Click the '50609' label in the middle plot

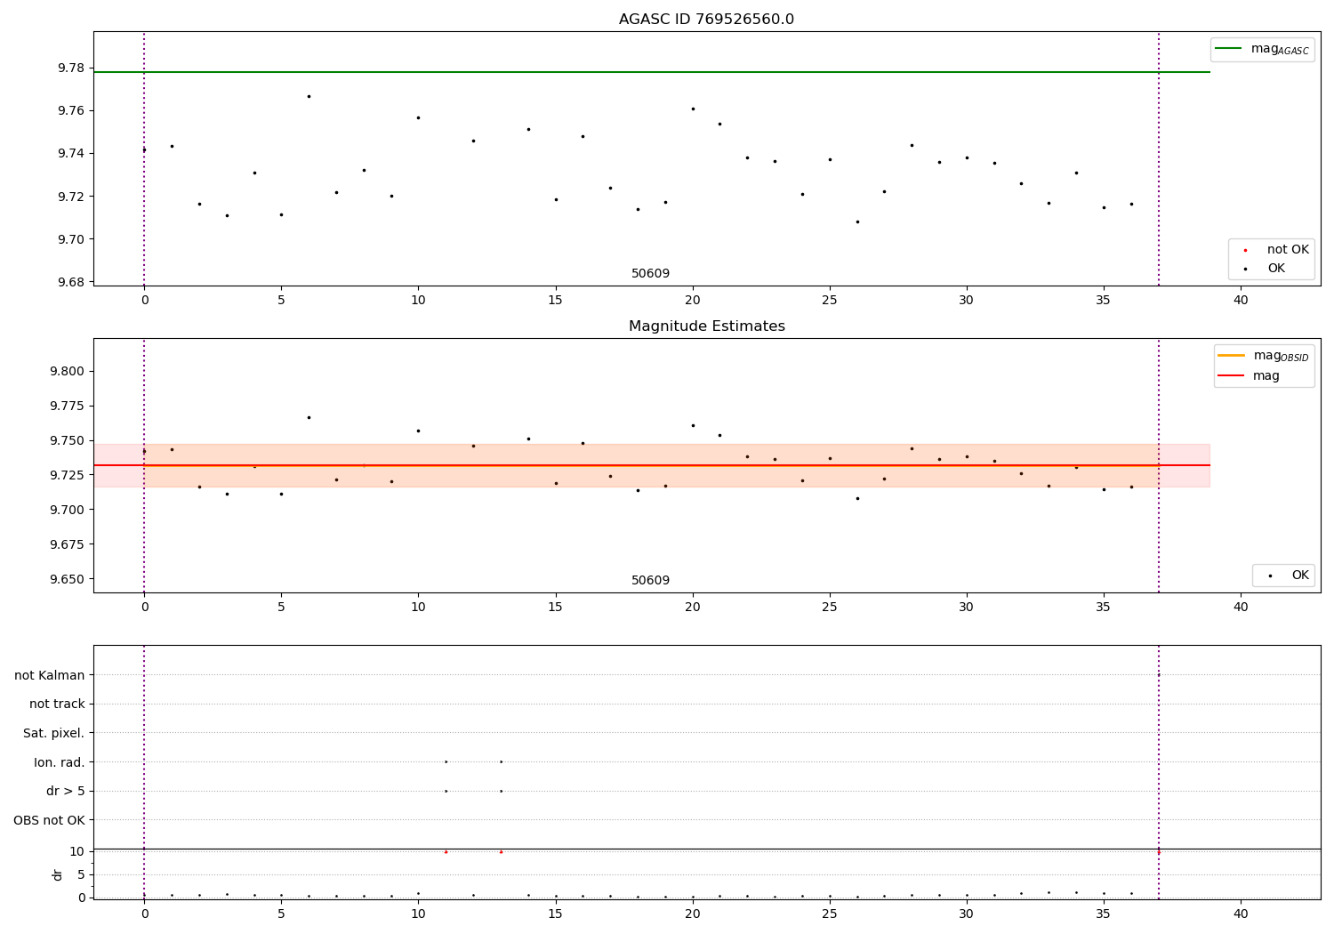click(650, 581)
